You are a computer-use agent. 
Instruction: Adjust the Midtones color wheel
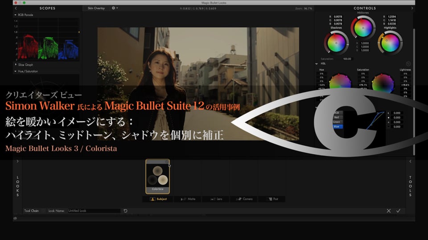click(363, 28)
